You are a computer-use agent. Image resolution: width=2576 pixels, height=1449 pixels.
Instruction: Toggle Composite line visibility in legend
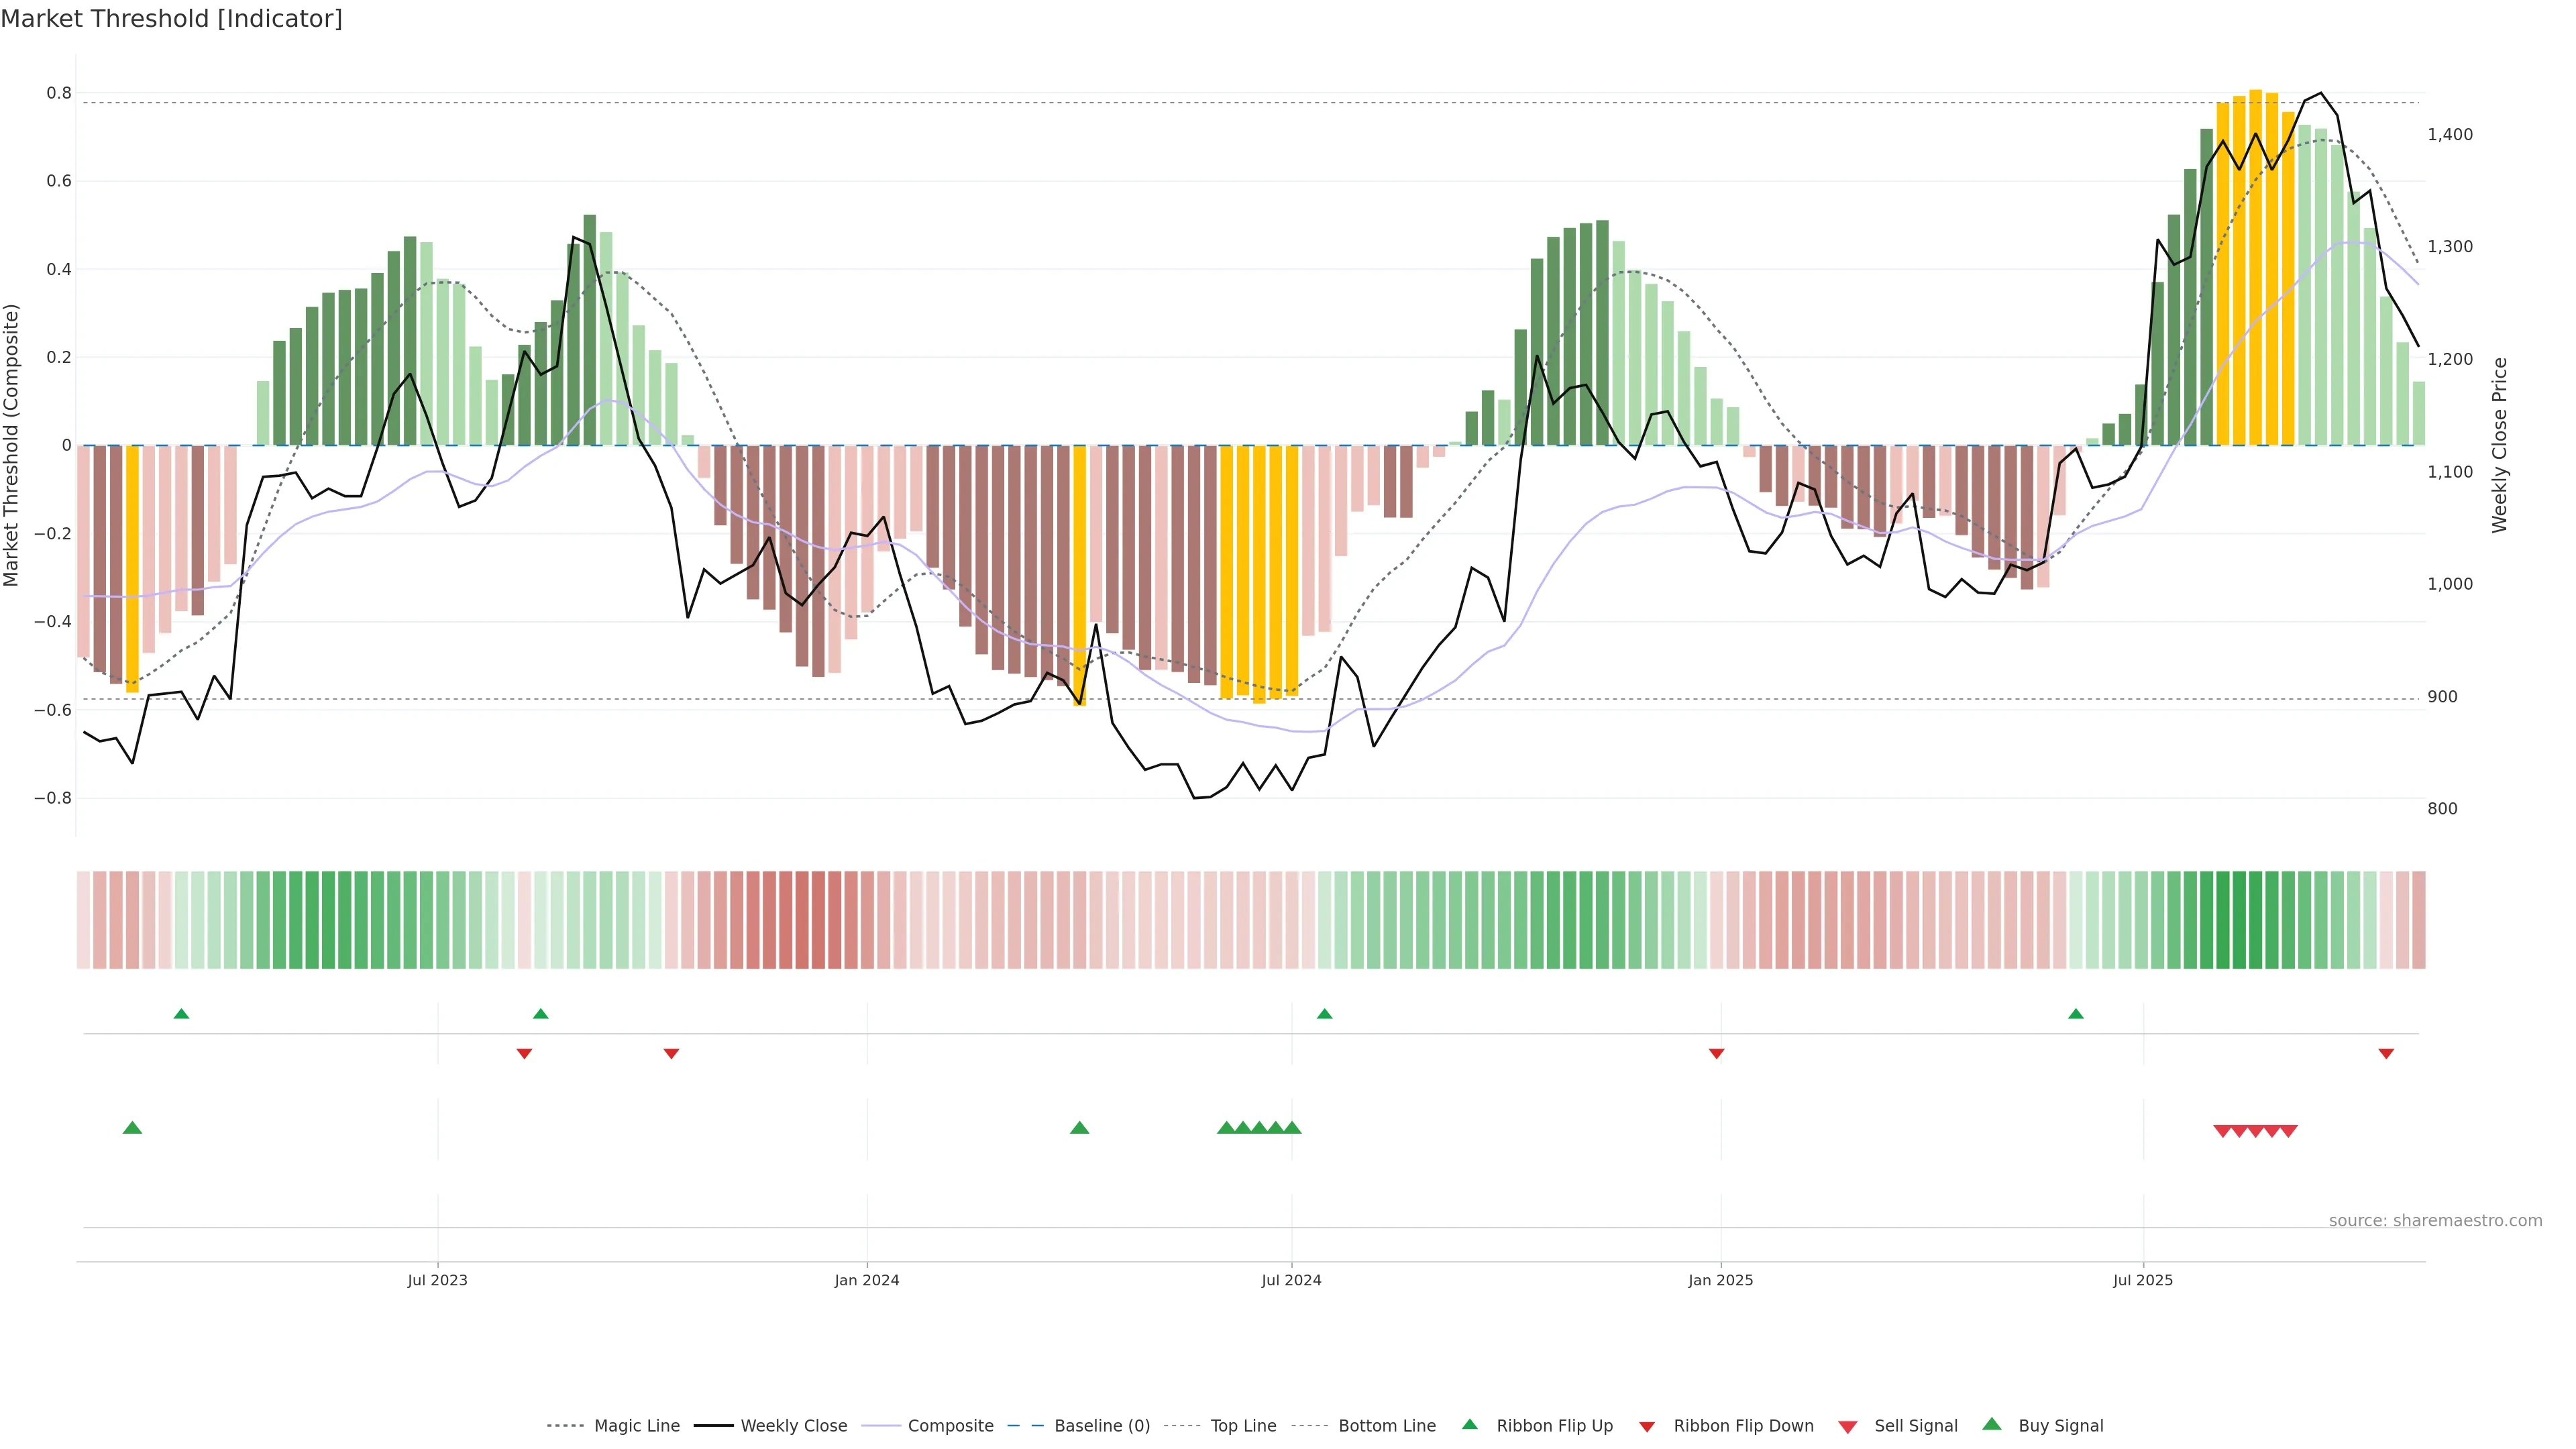click(950, 1426)
